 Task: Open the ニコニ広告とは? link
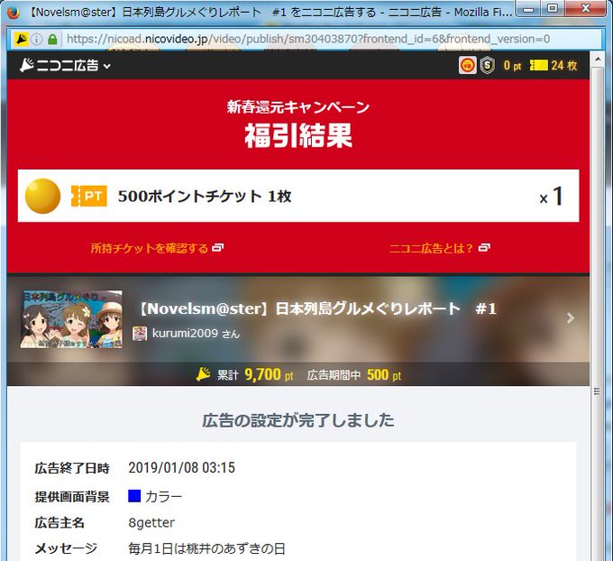point(431,248)
